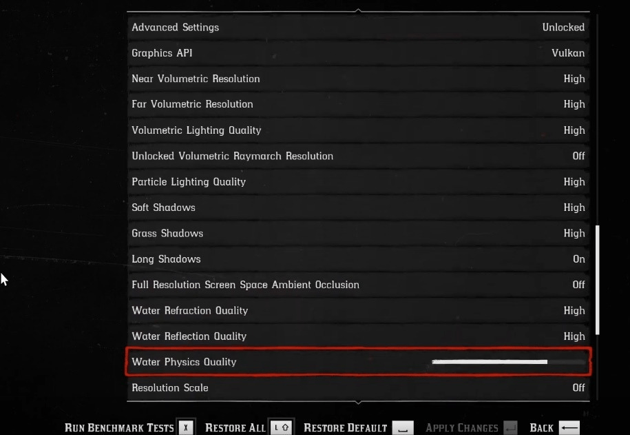The height and width of the screenshot is (435, 630).
Task: Click the shift key icon beside Restore All
Action: click(281, 427)
